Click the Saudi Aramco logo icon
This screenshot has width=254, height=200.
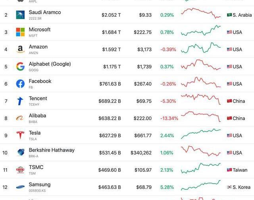[x=20, y=15]
